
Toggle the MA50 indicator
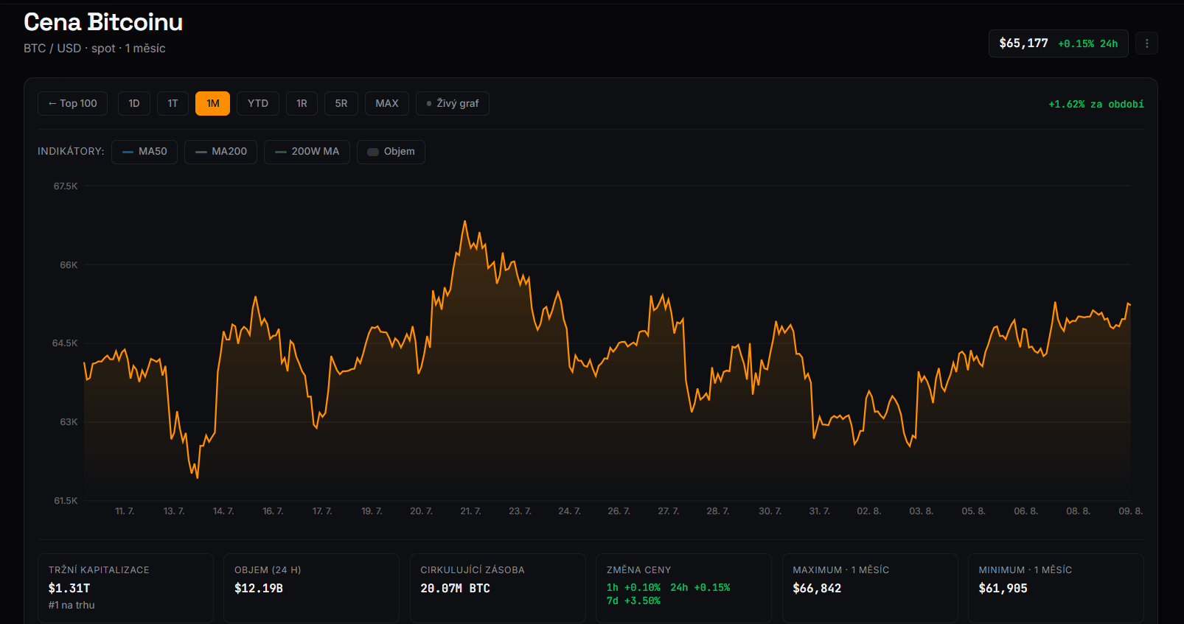pos(144,152)
